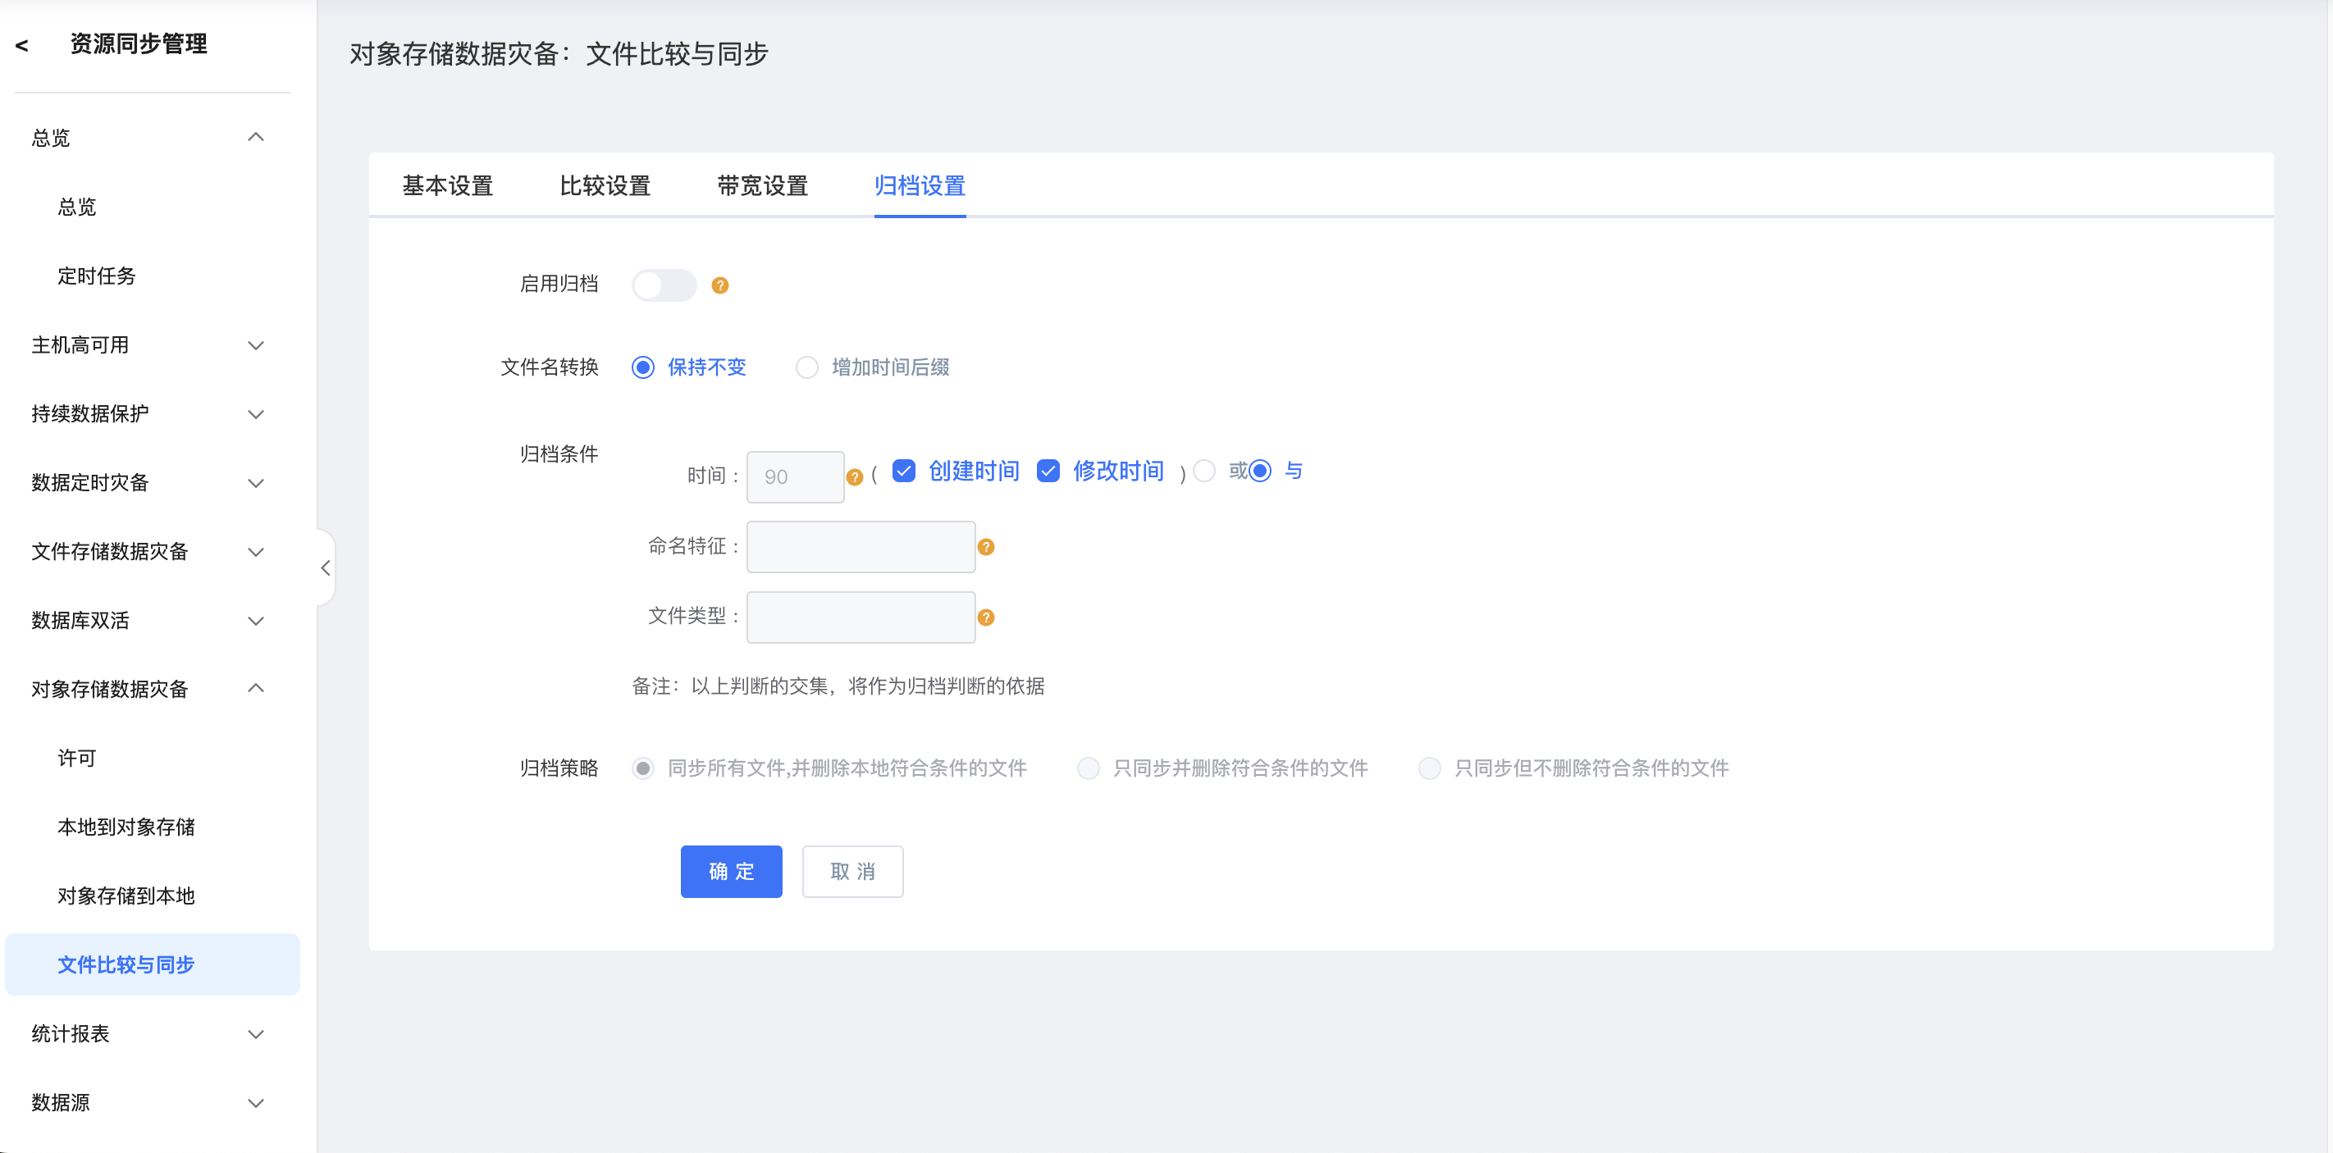
Task: Click the 命名特征 input field
Action: point(861,547)
